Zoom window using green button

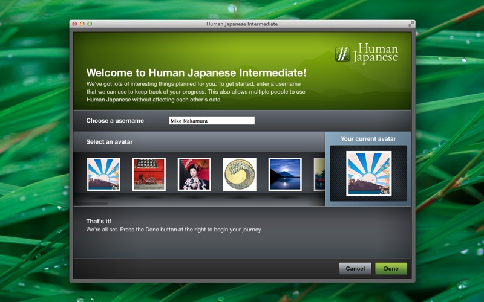click(x=90, y=24)
